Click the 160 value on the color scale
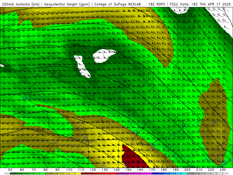Screen dimensions: 233x175 (x=140, y=170)
